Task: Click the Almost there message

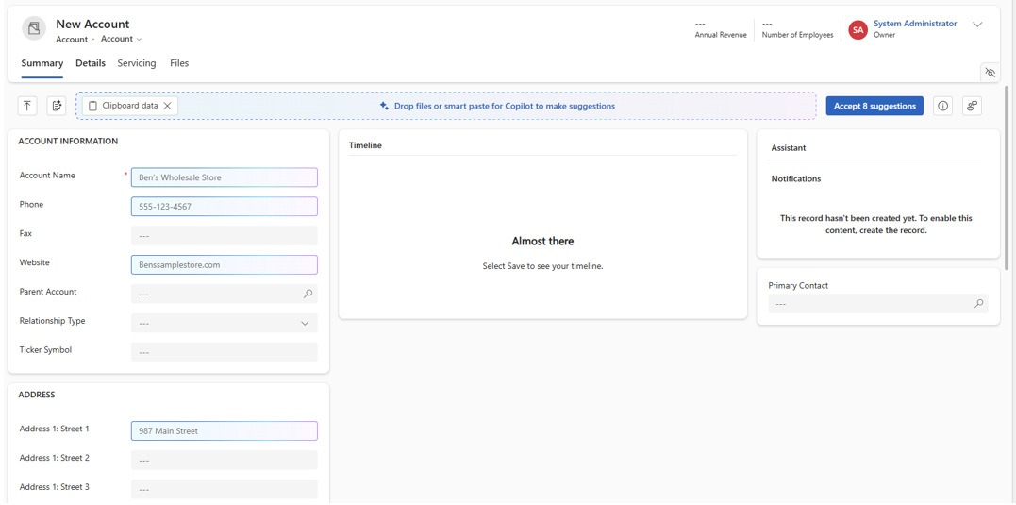Action: point(543,241)
